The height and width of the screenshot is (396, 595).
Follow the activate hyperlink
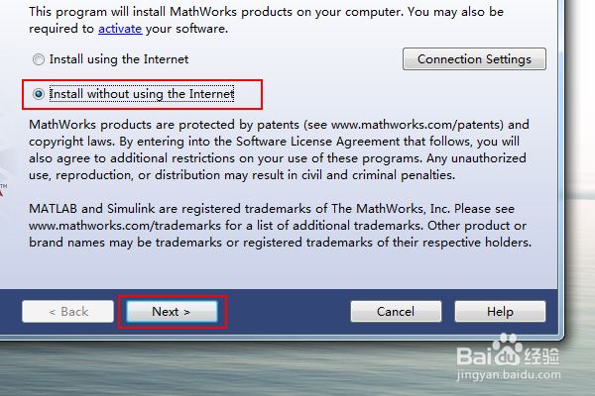[120, 29]
